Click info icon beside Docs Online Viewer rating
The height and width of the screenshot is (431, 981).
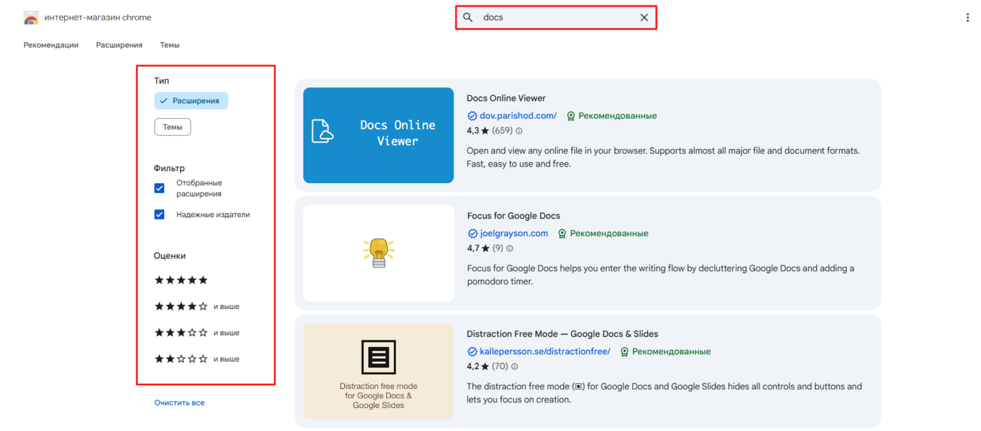pyautogui.click(x=519, y=131)
